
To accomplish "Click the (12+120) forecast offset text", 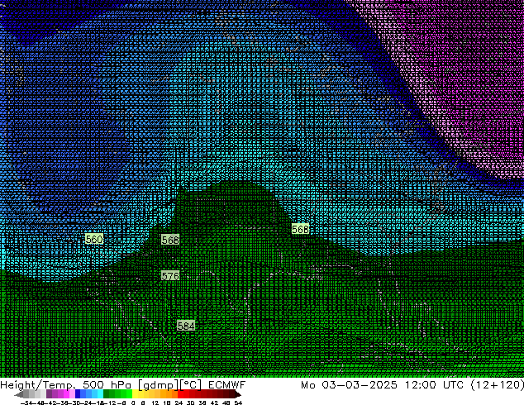I will [497, 385].
